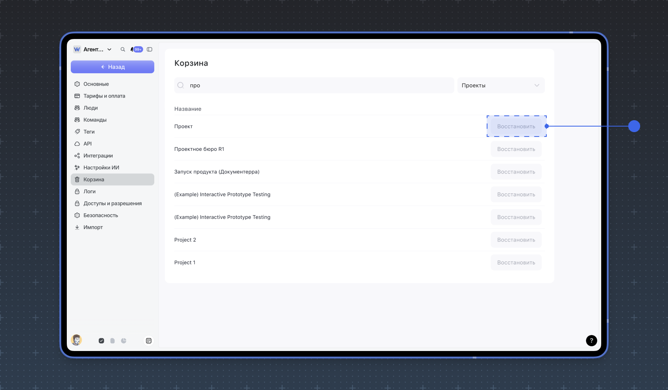The height and width of the screenshot is (390, 668).
Task: Open the Основные settings section
Action: point(96,84)
